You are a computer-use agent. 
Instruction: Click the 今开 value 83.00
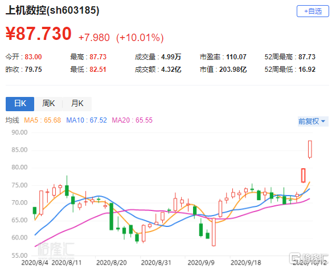[33, 57]
